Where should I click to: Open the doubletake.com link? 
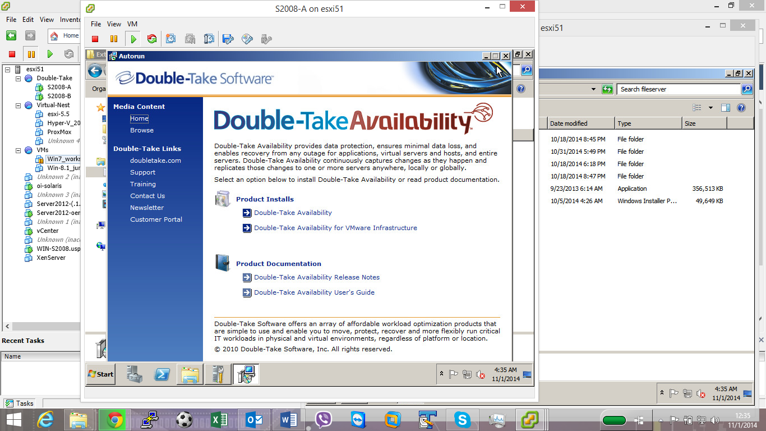(x=155, y=161)
